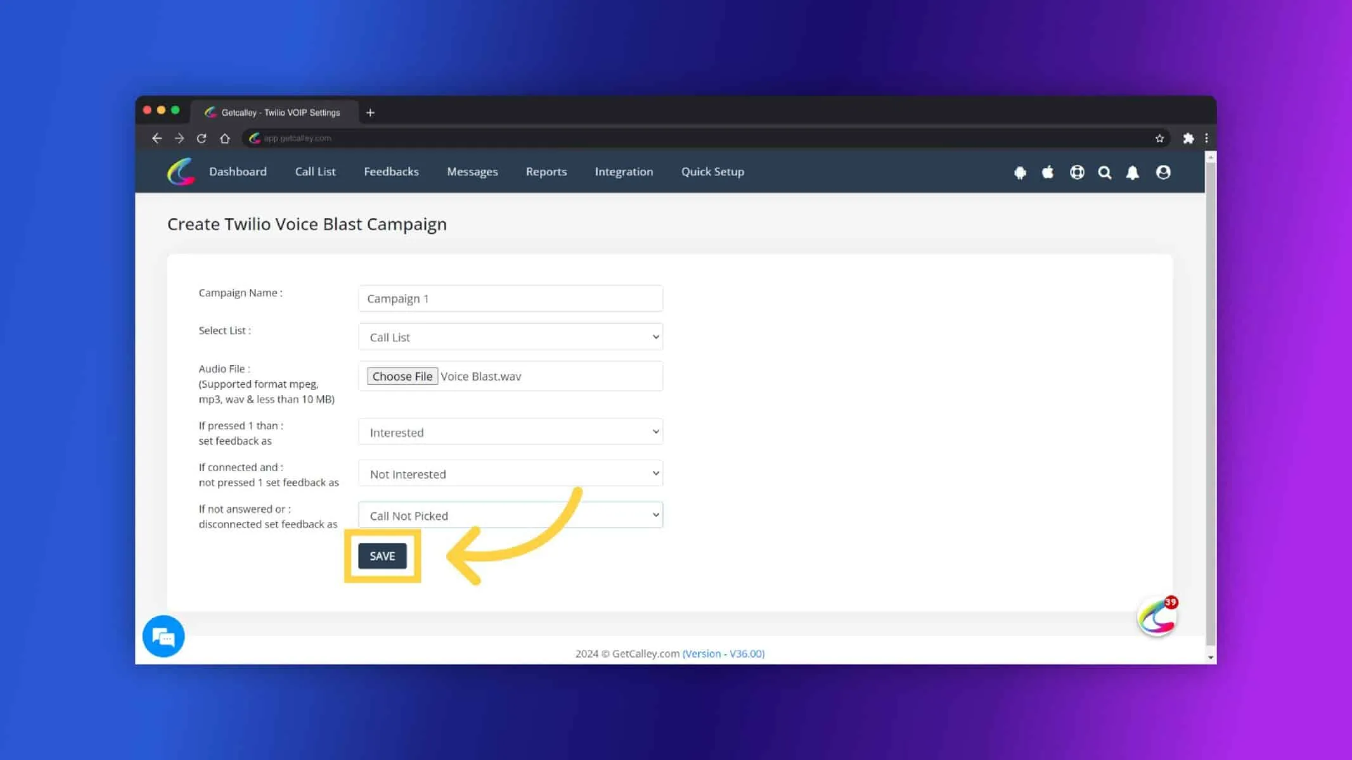The image size is (1352, 760).
Task: Open the Version V36.00 link
Action: [724, 654]
